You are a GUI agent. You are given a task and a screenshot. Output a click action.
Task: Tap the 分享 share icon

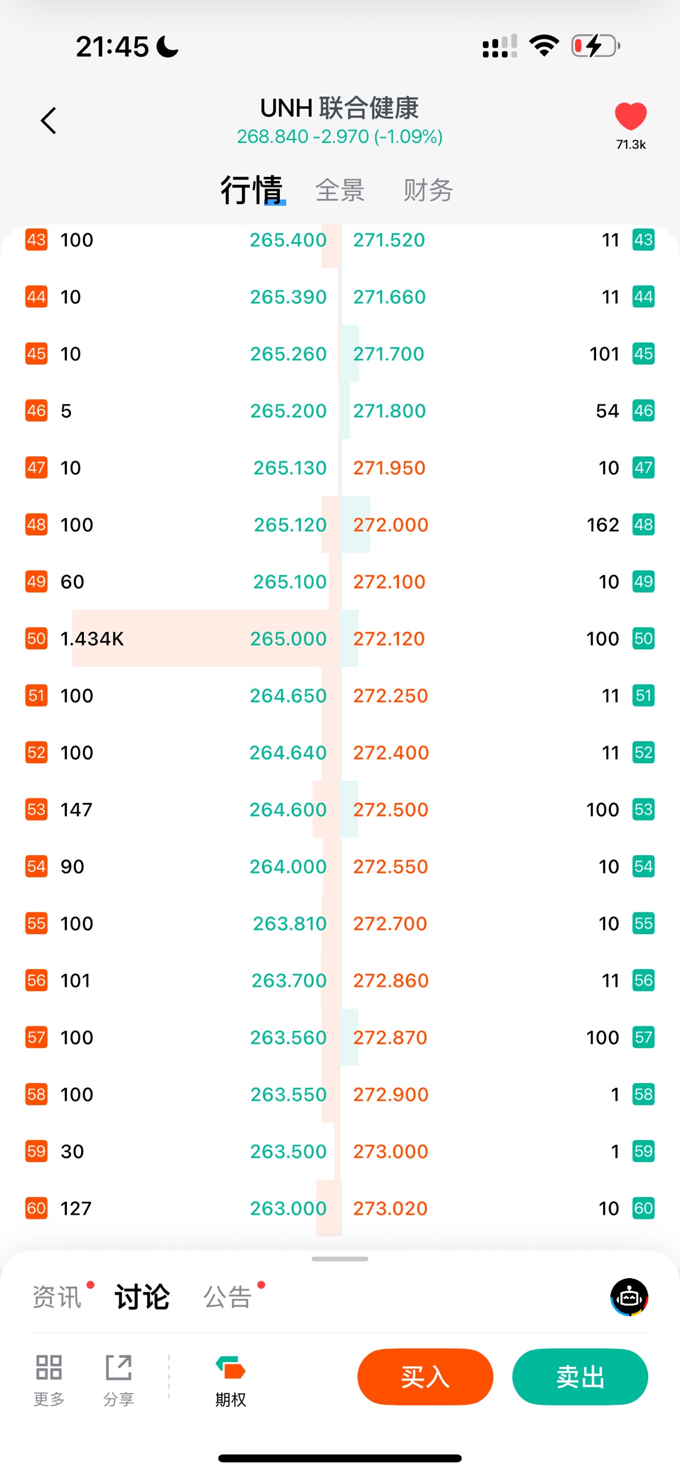[118, 1367]
